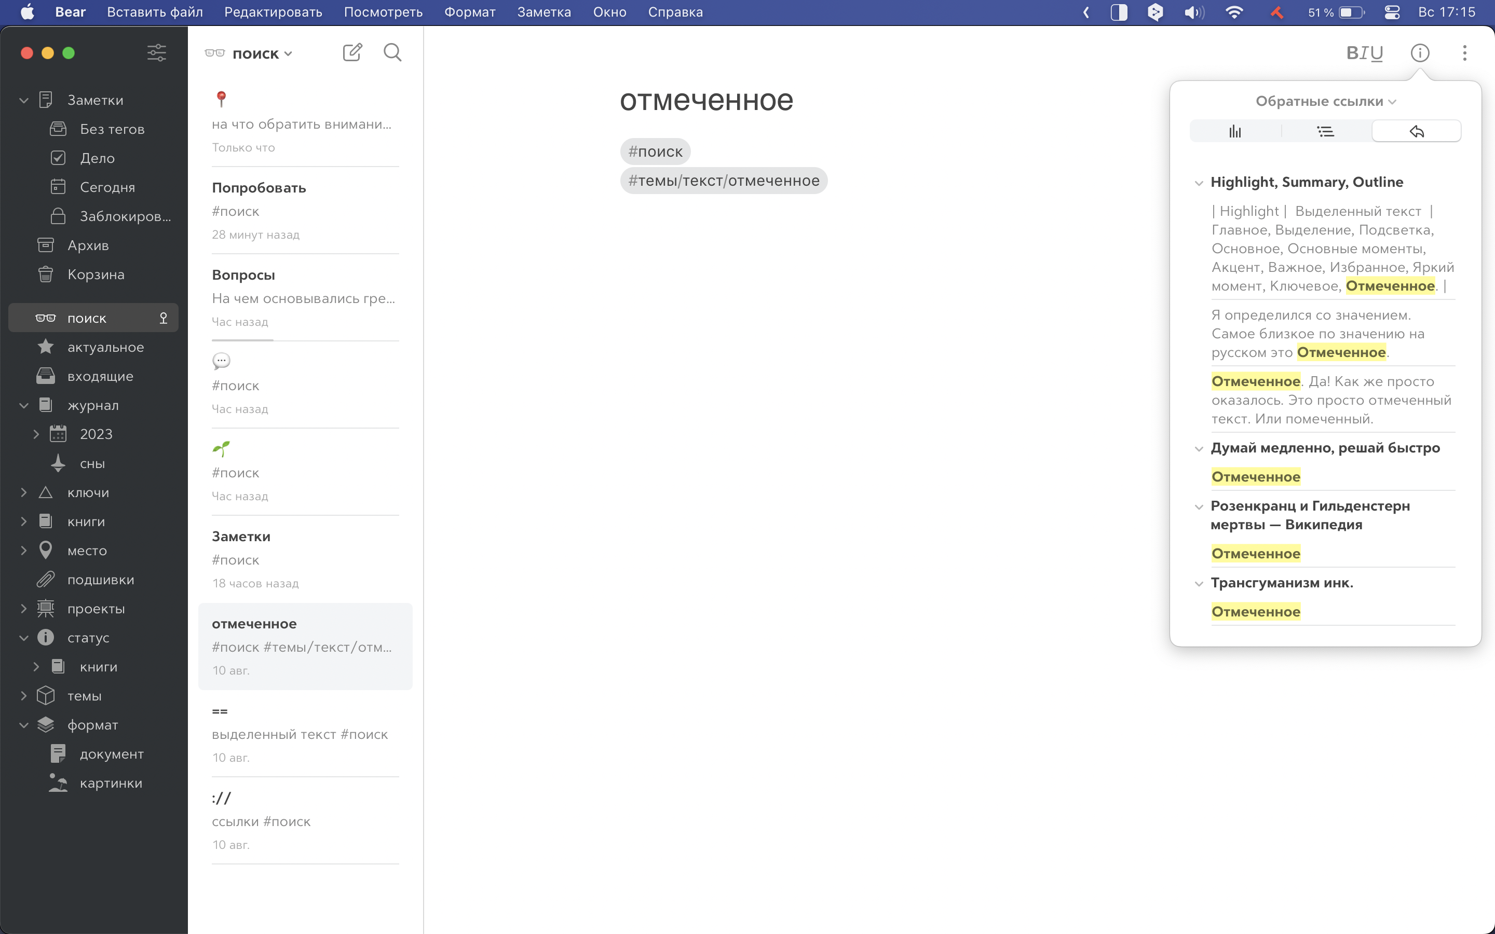The image size is (1495, 934).
Task: Open Редактировать menu
Action: point(273,12)
